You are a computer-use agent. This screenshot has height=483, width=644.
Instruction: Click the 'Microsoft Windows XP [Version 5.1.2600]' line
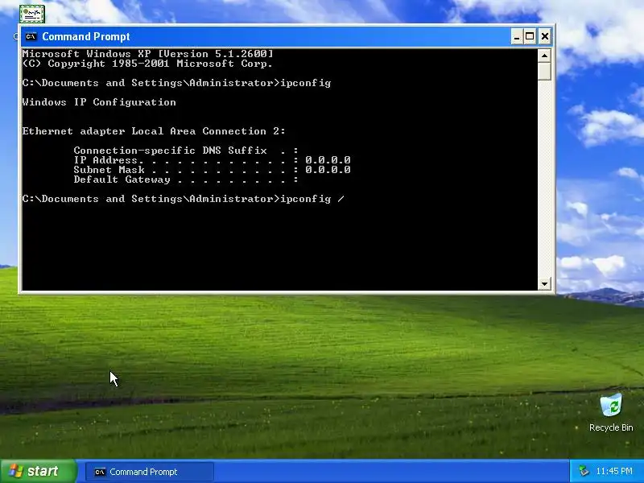pos(148,54)
